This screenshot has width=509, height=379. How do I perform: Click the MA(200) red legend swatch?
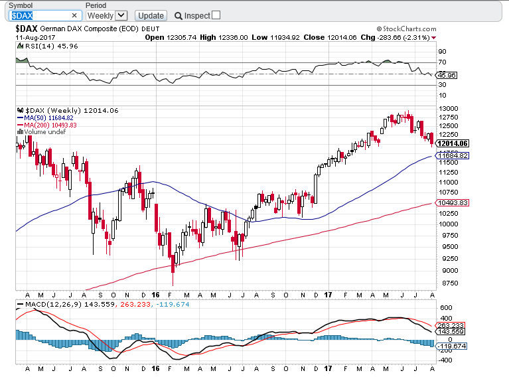coord(20,125)
